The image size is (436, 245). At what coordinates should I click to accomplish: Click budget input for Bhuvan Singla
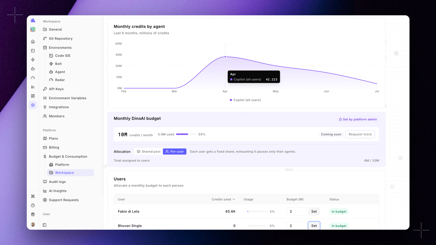(x=296, y=226)
